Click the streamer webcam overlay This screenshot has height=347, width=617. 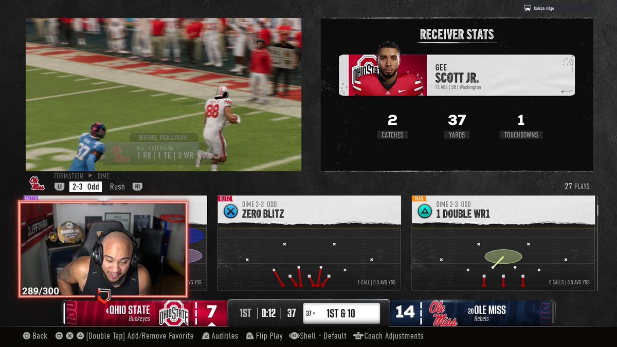pyautogui.click(x=103, y=249)
